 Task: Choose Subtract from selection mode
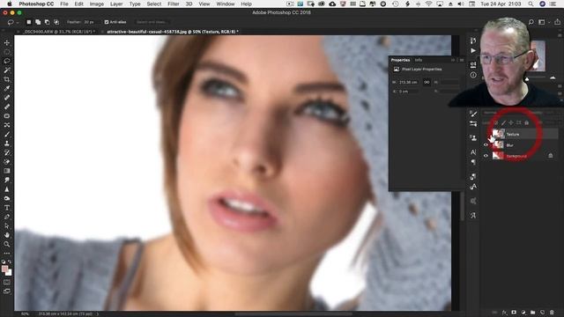(47, 22)
